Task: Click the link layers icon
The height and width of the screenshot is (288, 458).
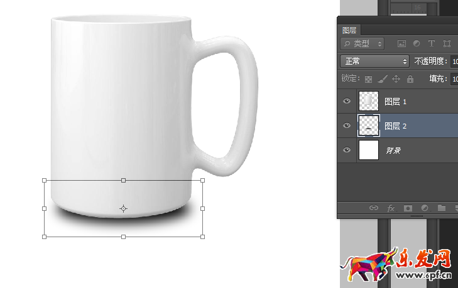Action: (x=374, y=208)
